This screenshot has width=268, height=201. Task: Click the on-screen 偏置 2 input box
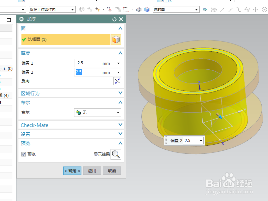191,141
